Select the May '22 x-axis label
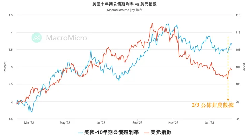Image resolution: width=249 pixels, height=140 pixels. coord(65,123)
